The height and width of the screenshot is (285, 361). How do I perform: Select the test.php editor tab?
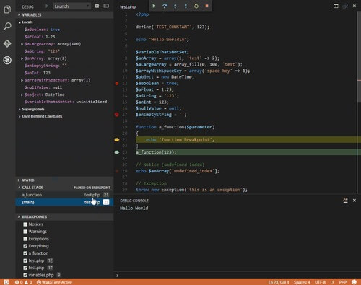tap(128, 6)
